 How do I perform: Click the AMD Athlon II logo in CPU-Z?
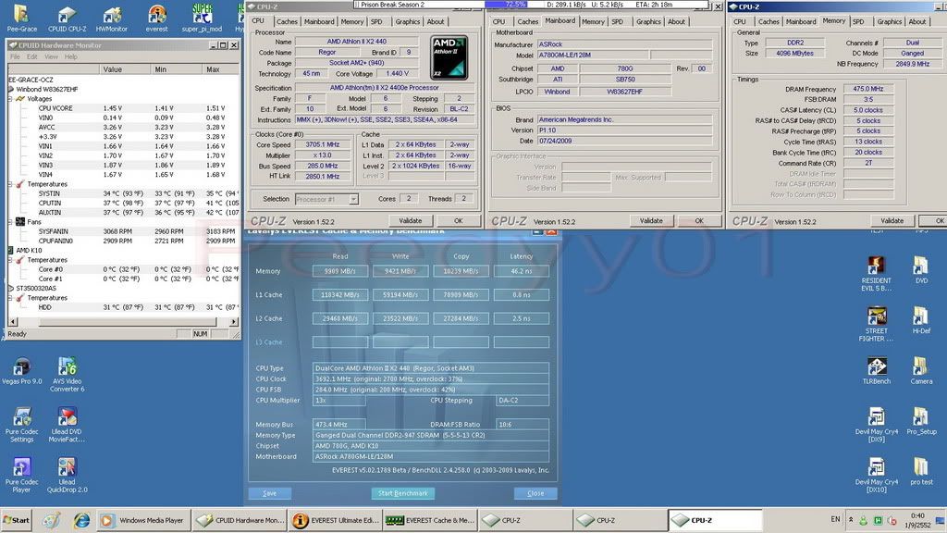[x=449, y=57]
